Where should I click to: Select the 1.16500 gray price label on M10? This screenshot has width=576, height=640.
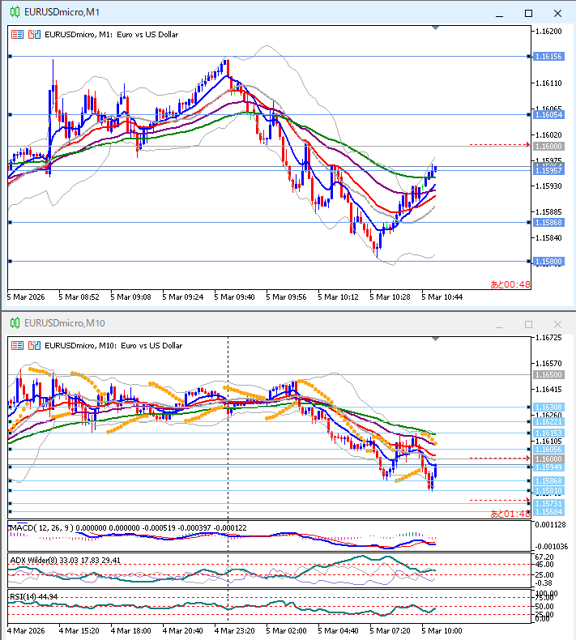(548, 375)
